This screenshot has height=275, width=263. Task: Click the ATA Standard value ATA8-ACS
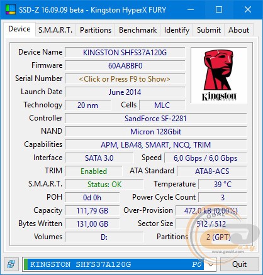[212, 171]
